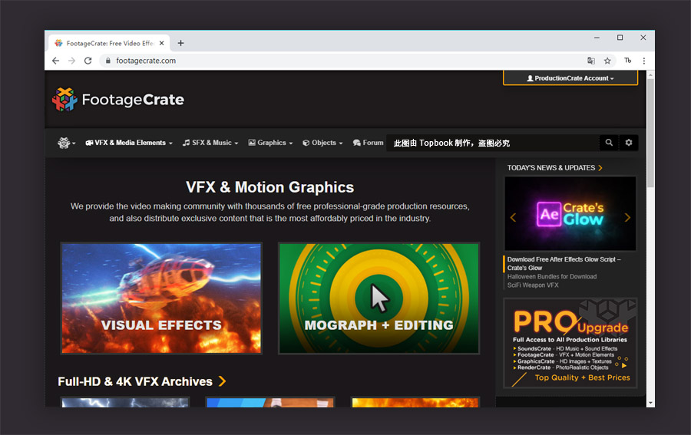
Task: Go to the Forum link
Action: pyautogui.click(x=368, y=143)
